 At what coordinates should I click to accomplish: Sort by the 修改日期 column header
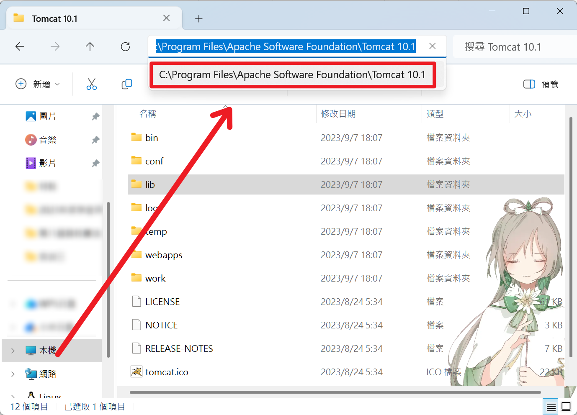(338, 114)
